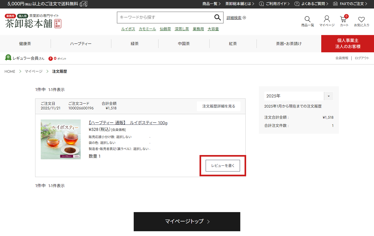This screenshot has width=374, height=236.
Task: Go to マイページトップ button
Action: pos(187,221)
